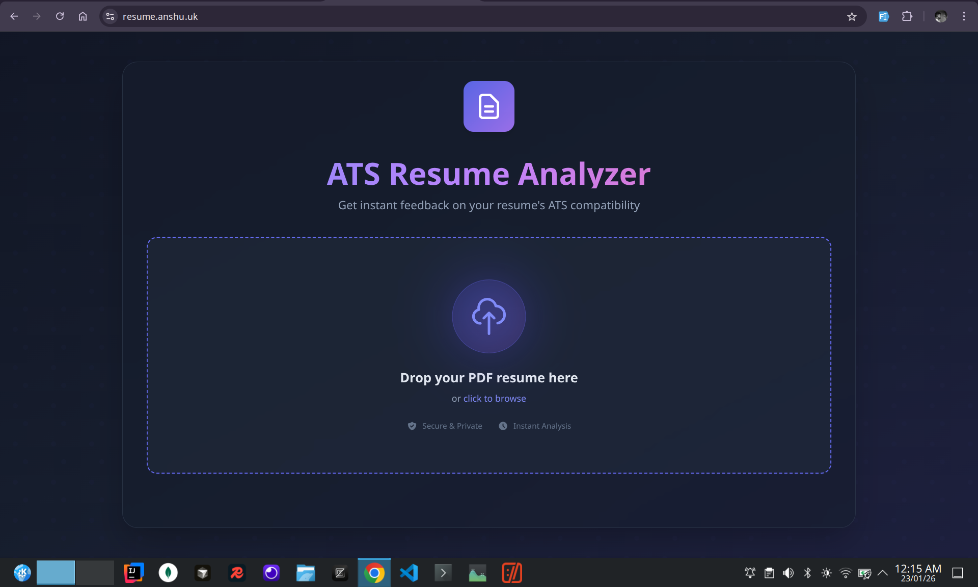Open the brightness control from system tray
Screen dimensions: 978x587
click(827, 572)
